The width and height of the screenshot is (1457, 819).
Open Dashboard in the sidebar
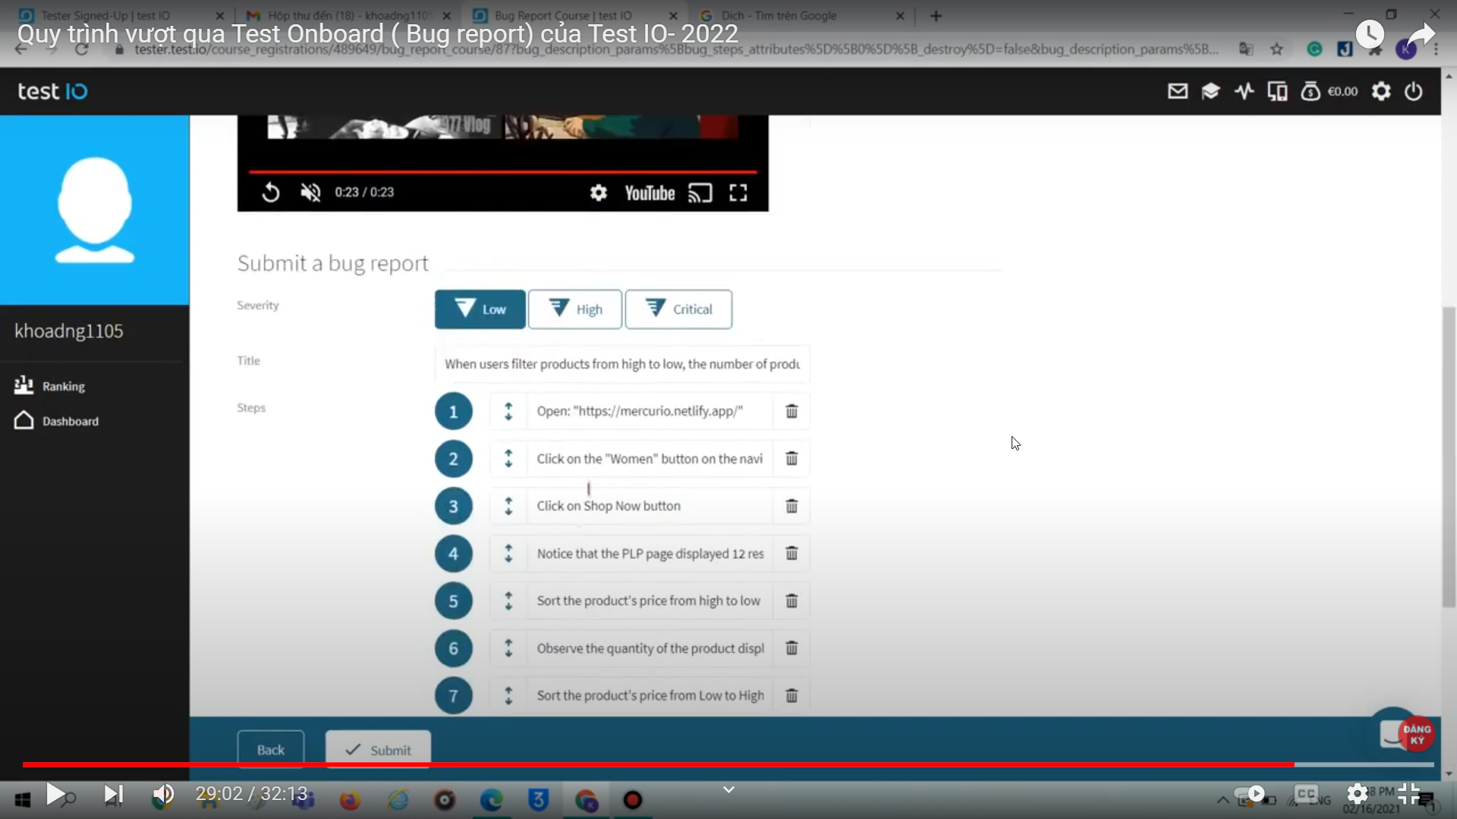pyautogui.click(x=70, y=421)
